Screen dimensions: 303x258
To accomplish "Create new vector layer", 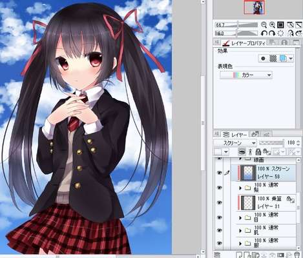I will click(247, 255).
